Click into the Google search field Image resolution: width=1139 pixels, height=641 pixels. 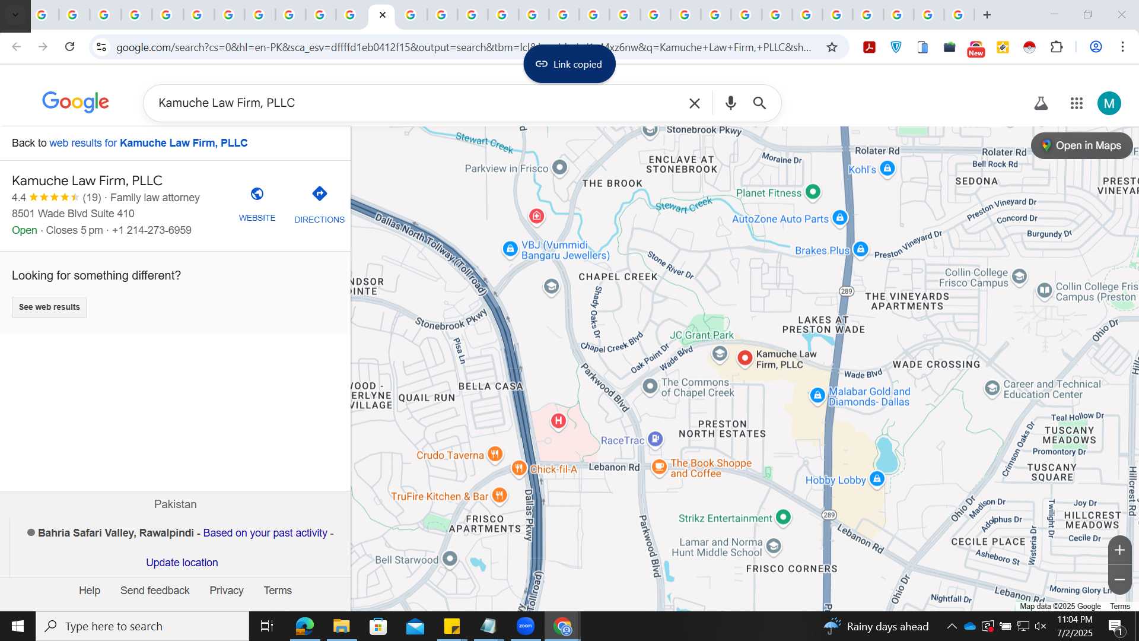coord(415,103)
